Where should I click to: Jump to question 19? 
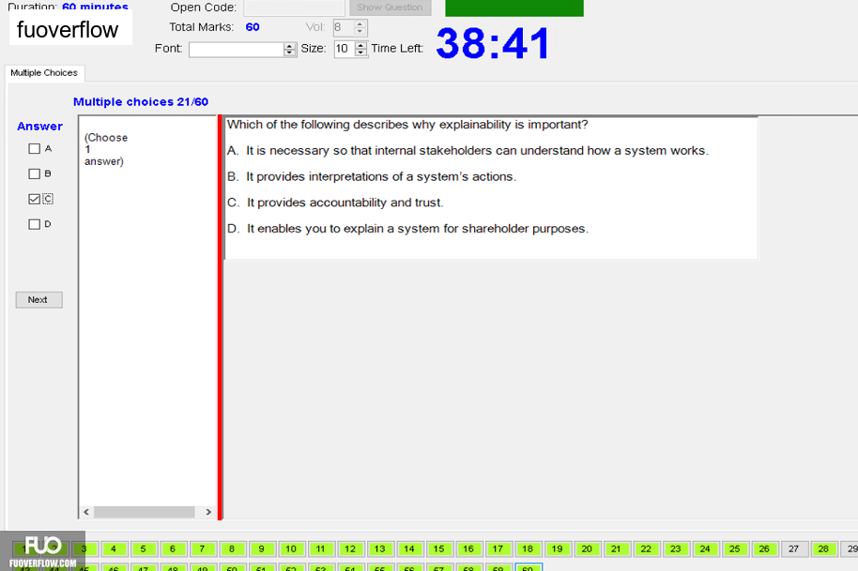point(557,548)
